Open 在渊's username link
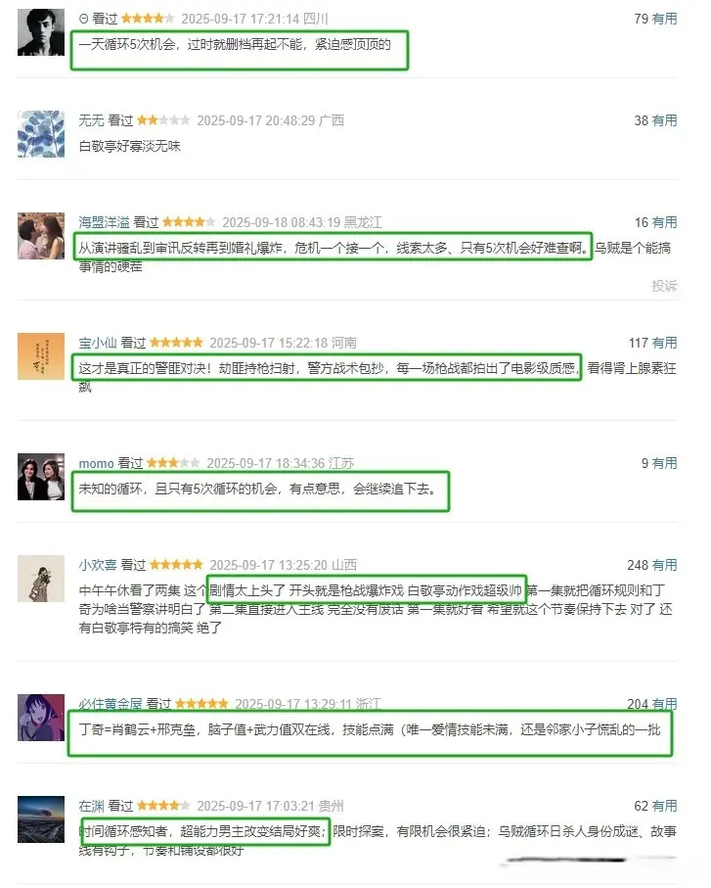The image size is (711, 888). pyautogui.click(x=91, y=806)
